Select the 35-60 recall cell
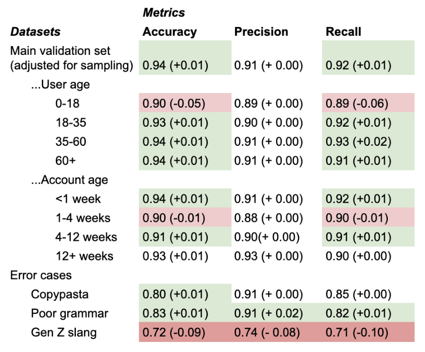Screen dimensions: 425x352 [358, 142]
